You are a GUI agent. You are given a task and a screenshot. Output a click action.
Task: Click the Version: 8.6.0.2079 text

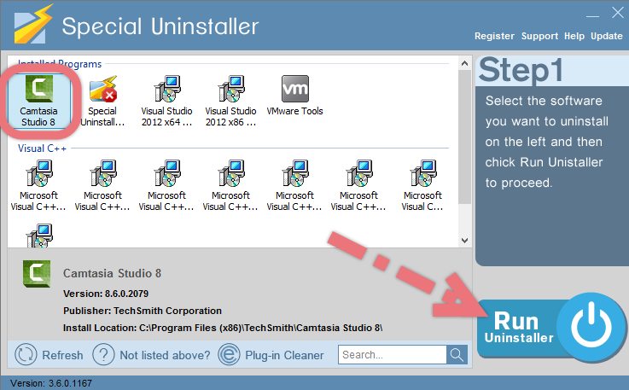coord(106,294)
